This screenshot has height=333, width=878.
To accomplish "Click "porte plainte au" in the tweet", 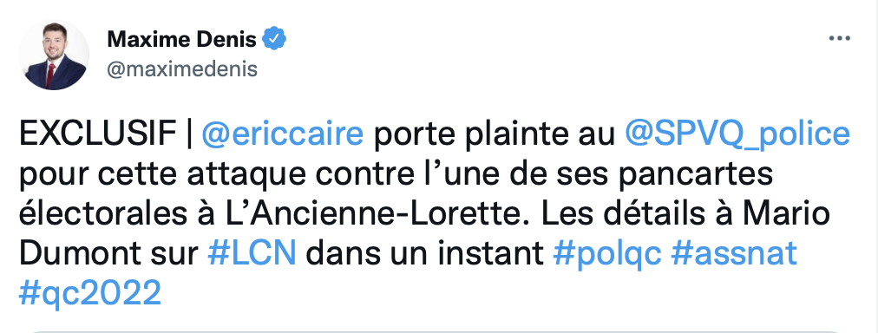I will [494, 136].
